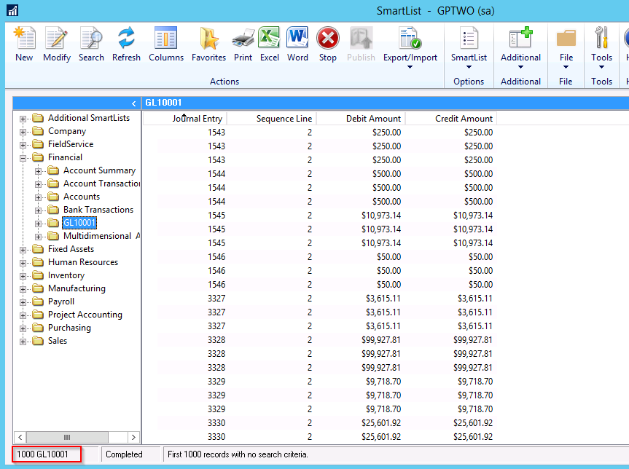This screenshot has width=629, height=469.
Task: Sort by the Journal Entry column header
Action: pyautogui.click(x=185, y=119)
